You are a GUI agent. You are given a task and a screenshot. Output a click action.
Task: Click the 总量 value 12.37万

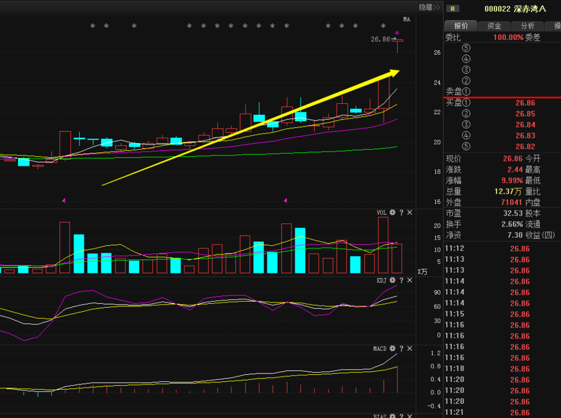click(x=508, y=192)
